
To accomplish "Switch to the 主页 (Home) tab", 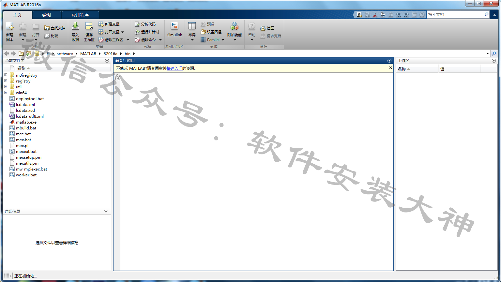I will click(17, 15).
